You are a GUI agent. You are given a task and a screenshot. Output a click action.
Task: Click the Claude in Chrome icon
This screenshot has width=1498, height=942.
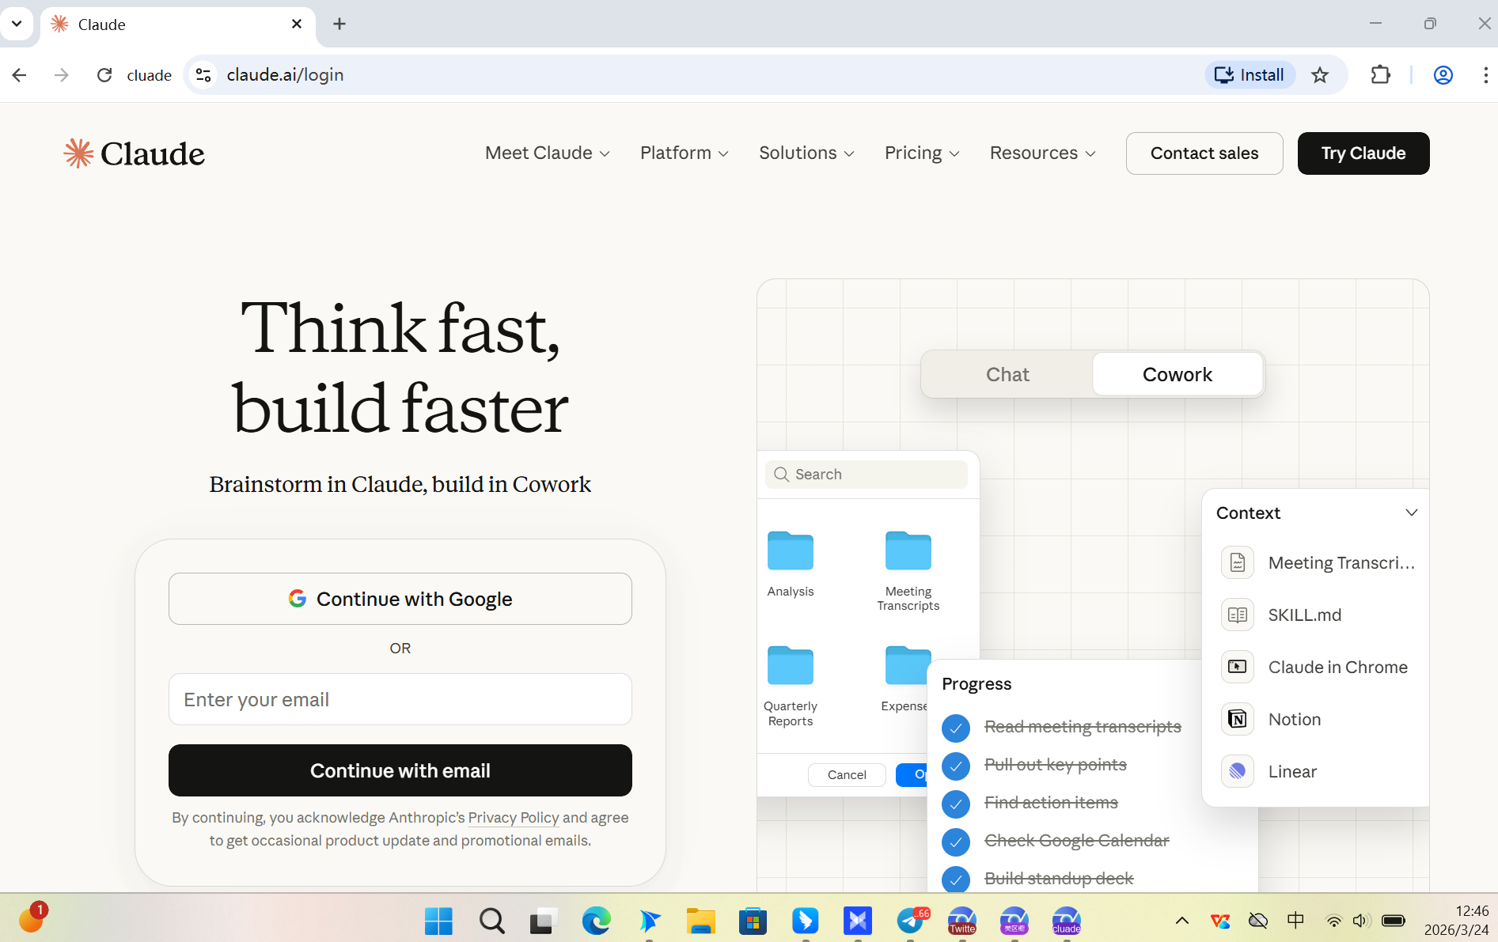click(x=1238, y=667)
